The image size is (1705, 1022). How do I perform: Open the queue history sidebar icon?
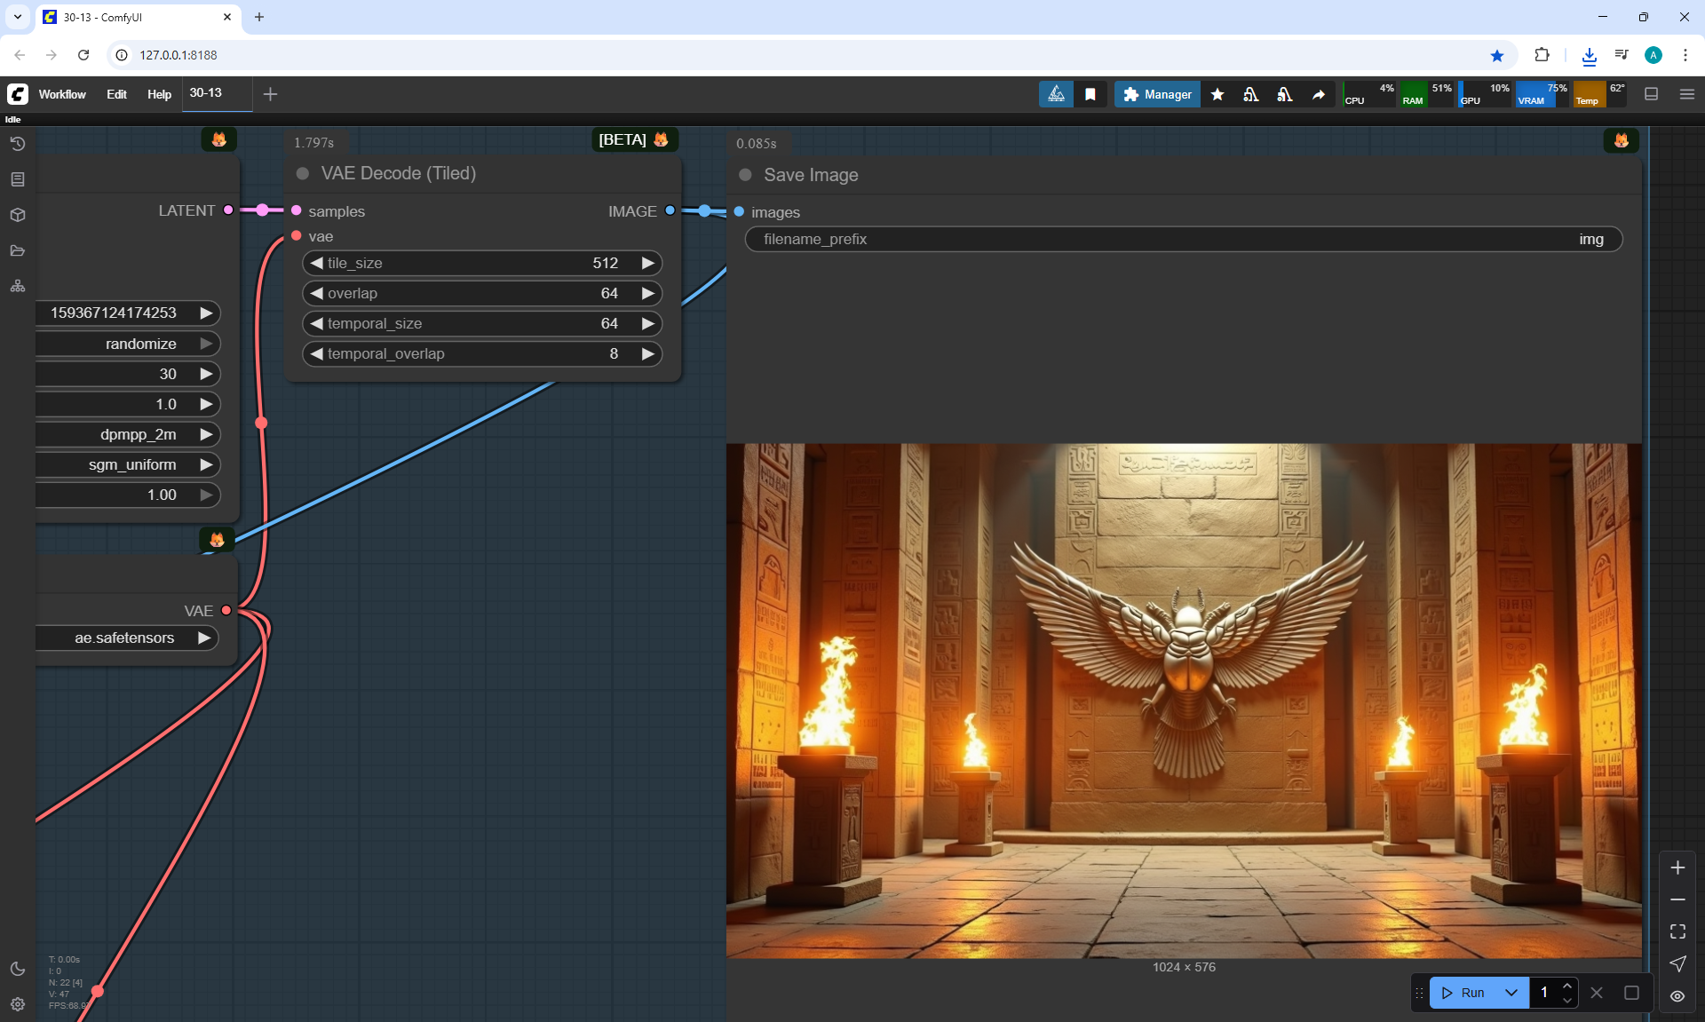tap(18, 144)
